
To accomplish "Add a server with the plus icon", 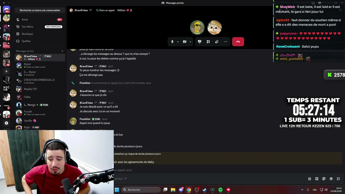I will 6,123.
